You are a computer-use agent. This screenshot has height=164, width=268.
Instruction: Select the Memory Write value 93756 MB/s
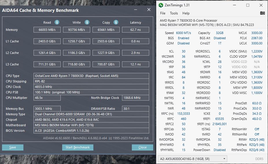coord(77,30)
